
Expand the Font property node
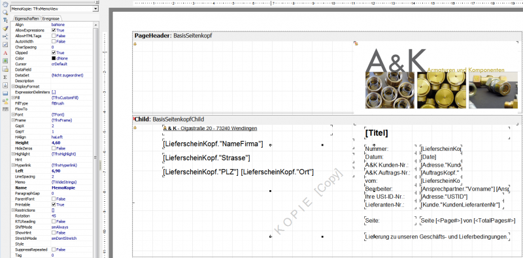(x=13, y=114)
